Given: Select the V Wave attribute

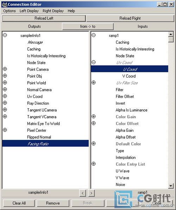Looking at the screenshot, I should point(122,178).
